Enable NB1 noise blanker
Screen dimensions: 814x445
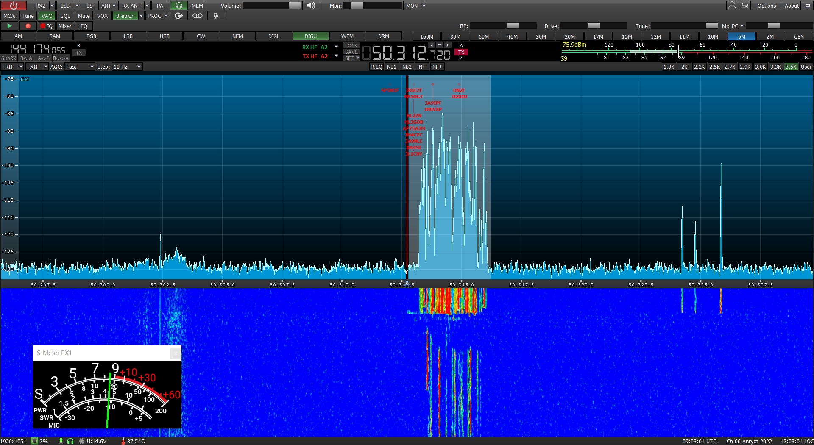[392, 67]
